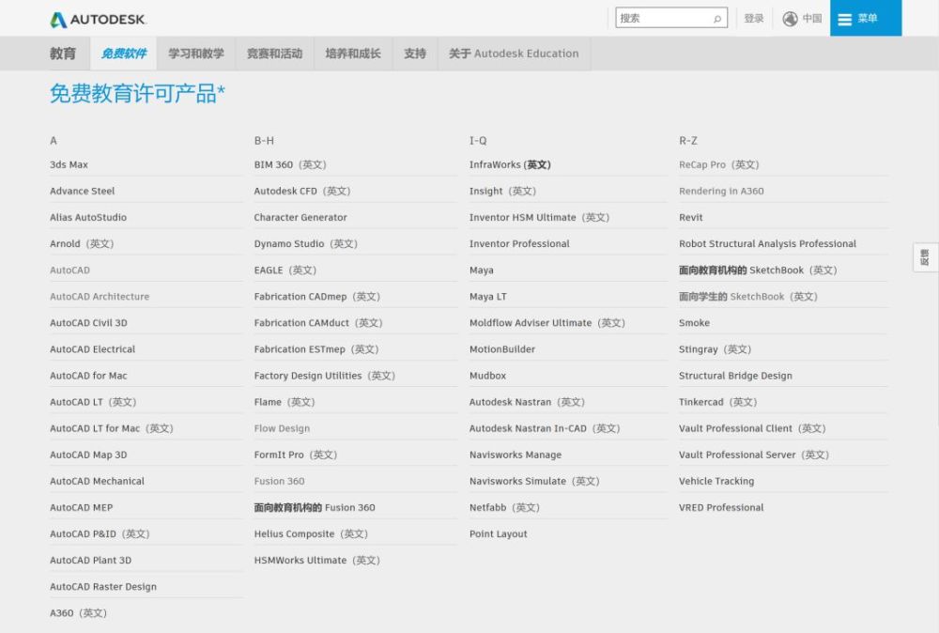Open the Revit link
Viewport: 939px width, 633px height.
pos(690,217)
